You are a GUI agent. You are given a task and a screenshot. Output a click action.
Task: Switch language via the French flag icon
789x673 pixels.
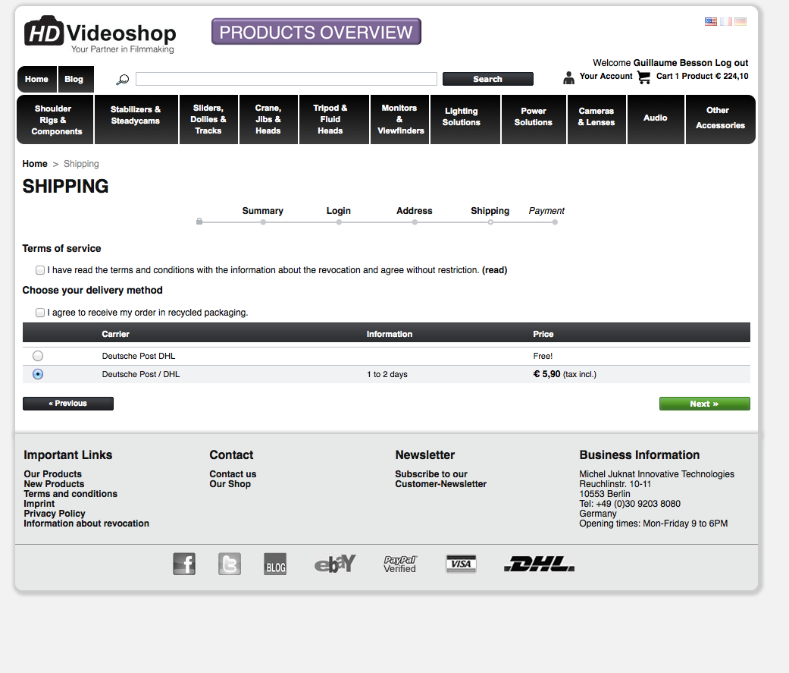[725, 22]
